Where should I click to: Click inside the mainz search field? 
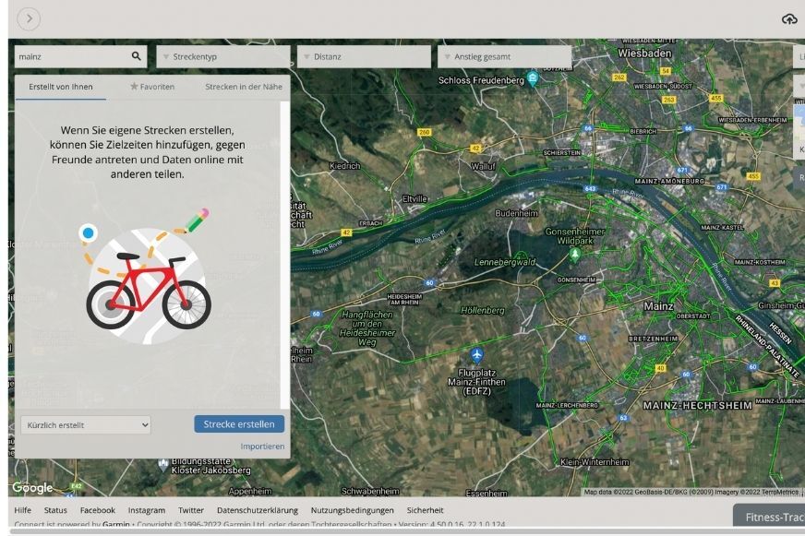(x=65, y=56)
